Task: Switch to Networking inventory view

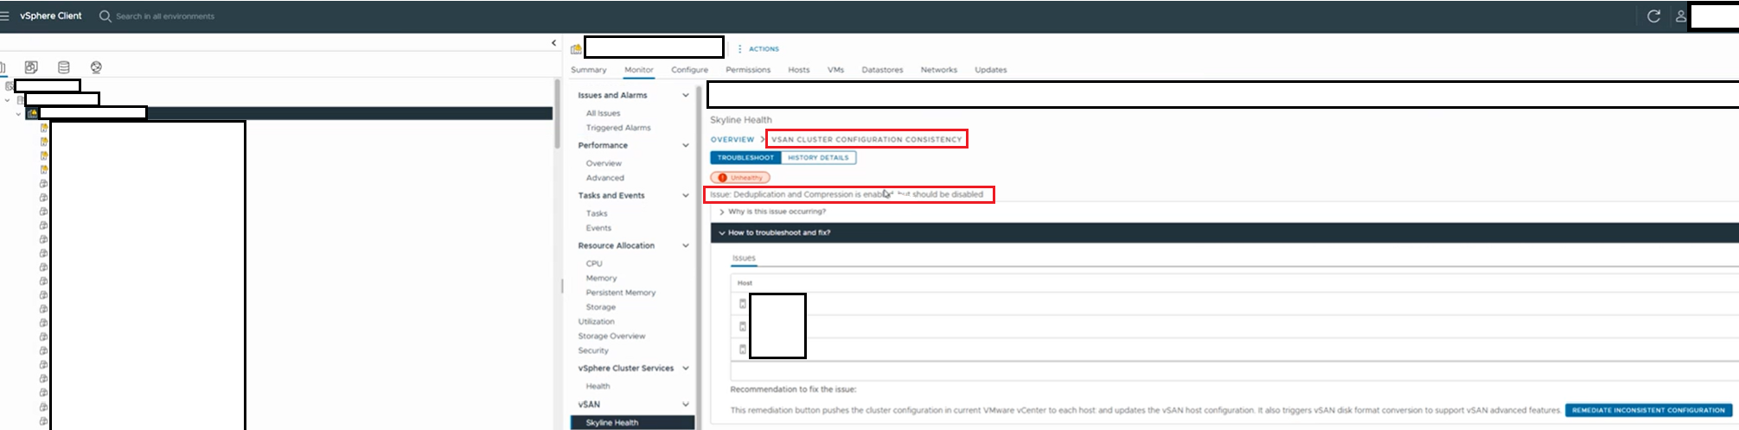Action: 96,67
